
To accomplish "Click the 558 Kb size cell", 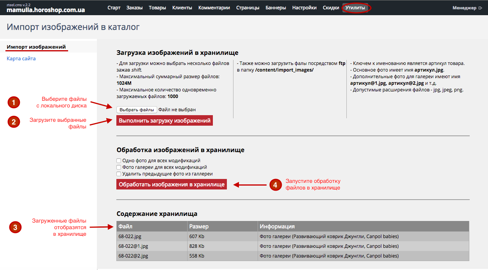I will click(222, 256).
